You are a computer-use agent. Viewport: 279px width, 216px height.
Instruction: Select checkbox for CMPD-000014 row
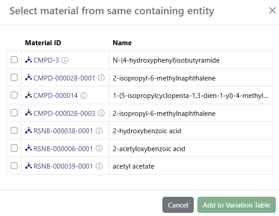[x=14, y=95]
